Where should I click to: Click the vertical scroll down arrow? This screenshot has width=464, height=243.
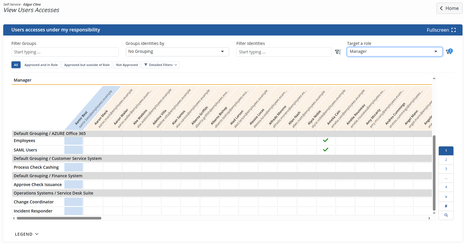click(434, 213)
